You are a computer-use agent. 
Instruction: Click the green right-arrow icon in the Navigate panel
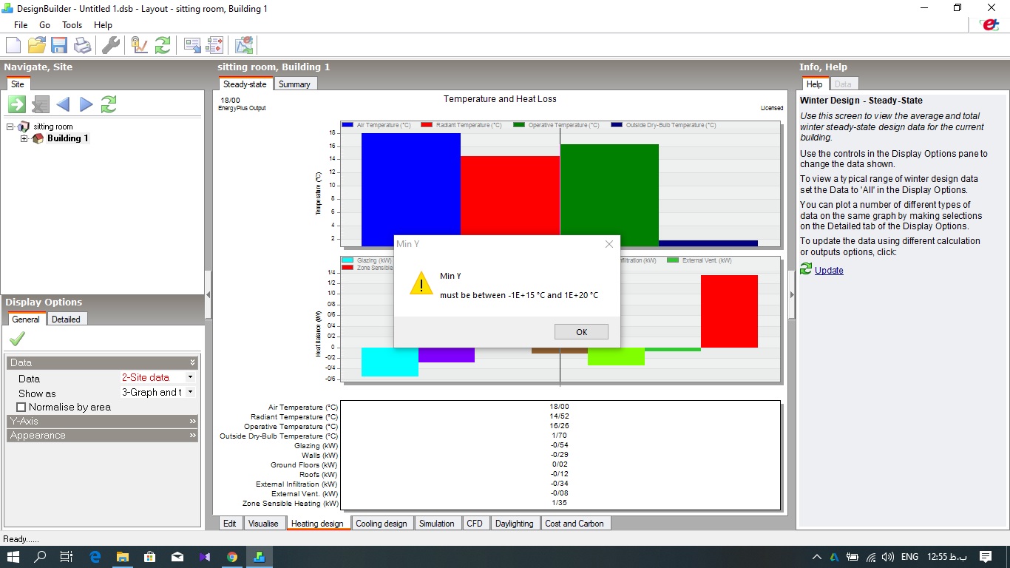[17, 104]
